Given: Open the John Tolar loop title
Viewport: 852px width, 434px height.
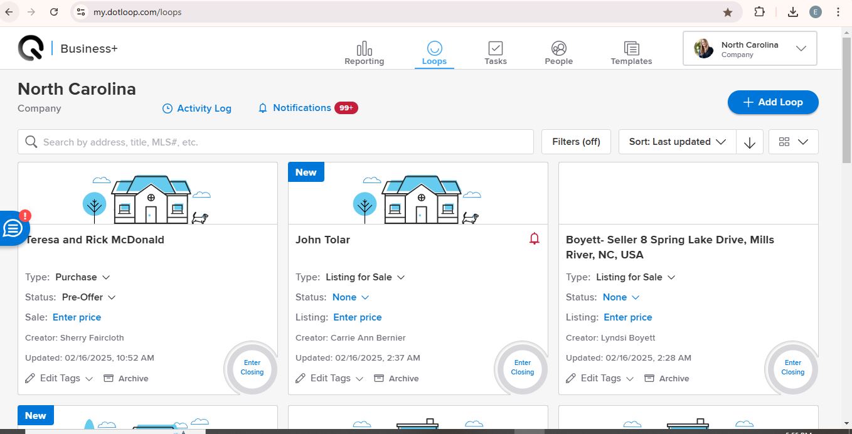Looking at the screenshot, I should (x=322, y=240).
